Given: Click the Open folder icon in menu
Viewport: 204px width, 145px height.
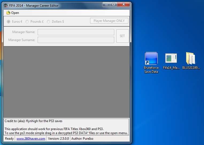Looking at the screenshot, I should click(8, 13).
